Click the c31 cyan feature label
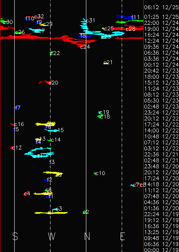Screen dimensions: 179x252 [x=91, y=21]
